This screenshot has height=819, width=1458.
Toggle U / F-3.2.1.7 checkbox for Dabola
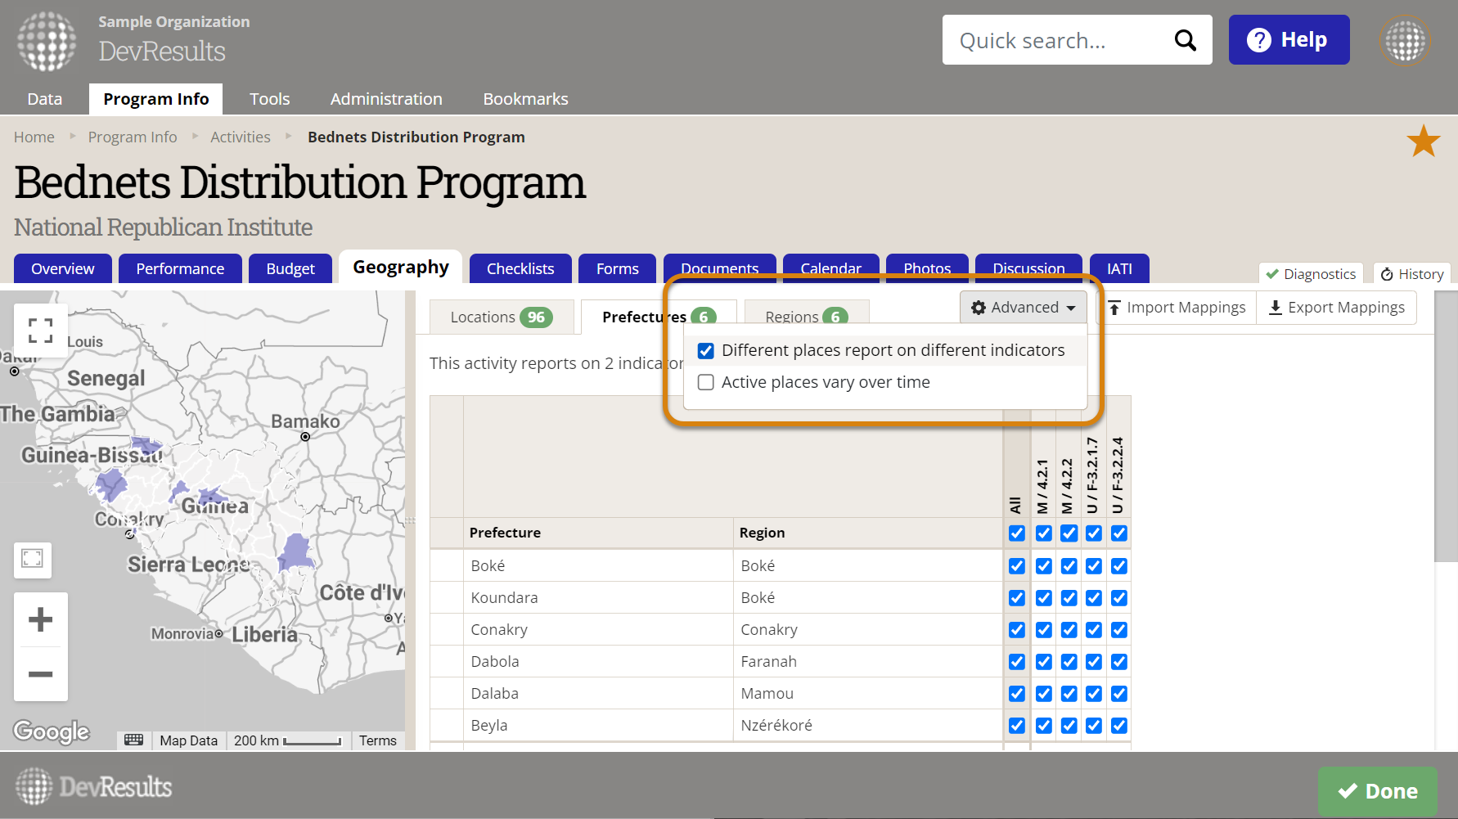[x=1094, y=662]
